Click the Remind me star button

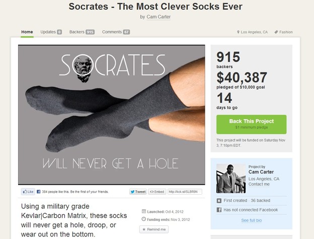[154, 229]
